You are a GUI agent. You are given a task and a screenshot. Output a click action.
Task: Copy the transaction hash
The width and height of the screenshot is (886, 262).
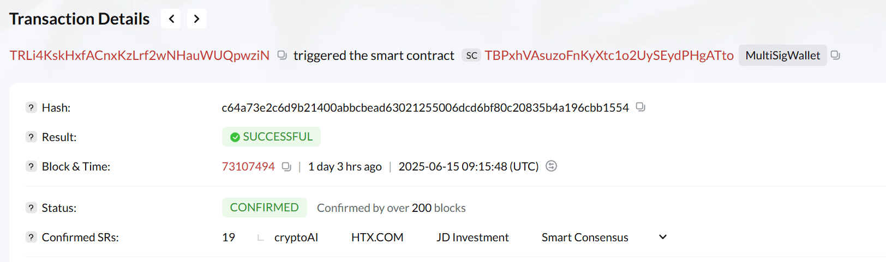640,107
